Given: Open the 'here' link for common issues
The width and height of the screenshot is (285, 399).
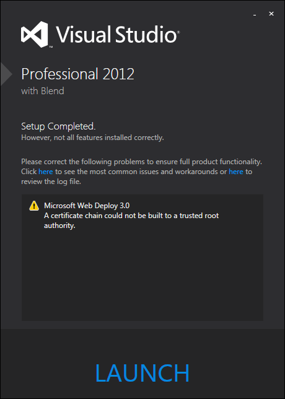Looking at the screenshot, I should click(x=46, y=172).
